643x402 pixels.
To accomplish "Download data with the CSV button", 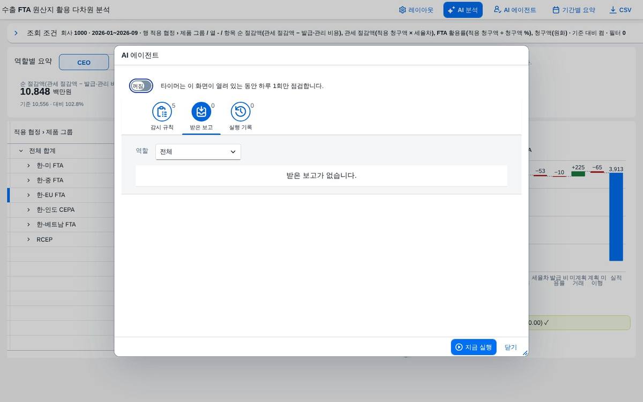I will 620,10.
